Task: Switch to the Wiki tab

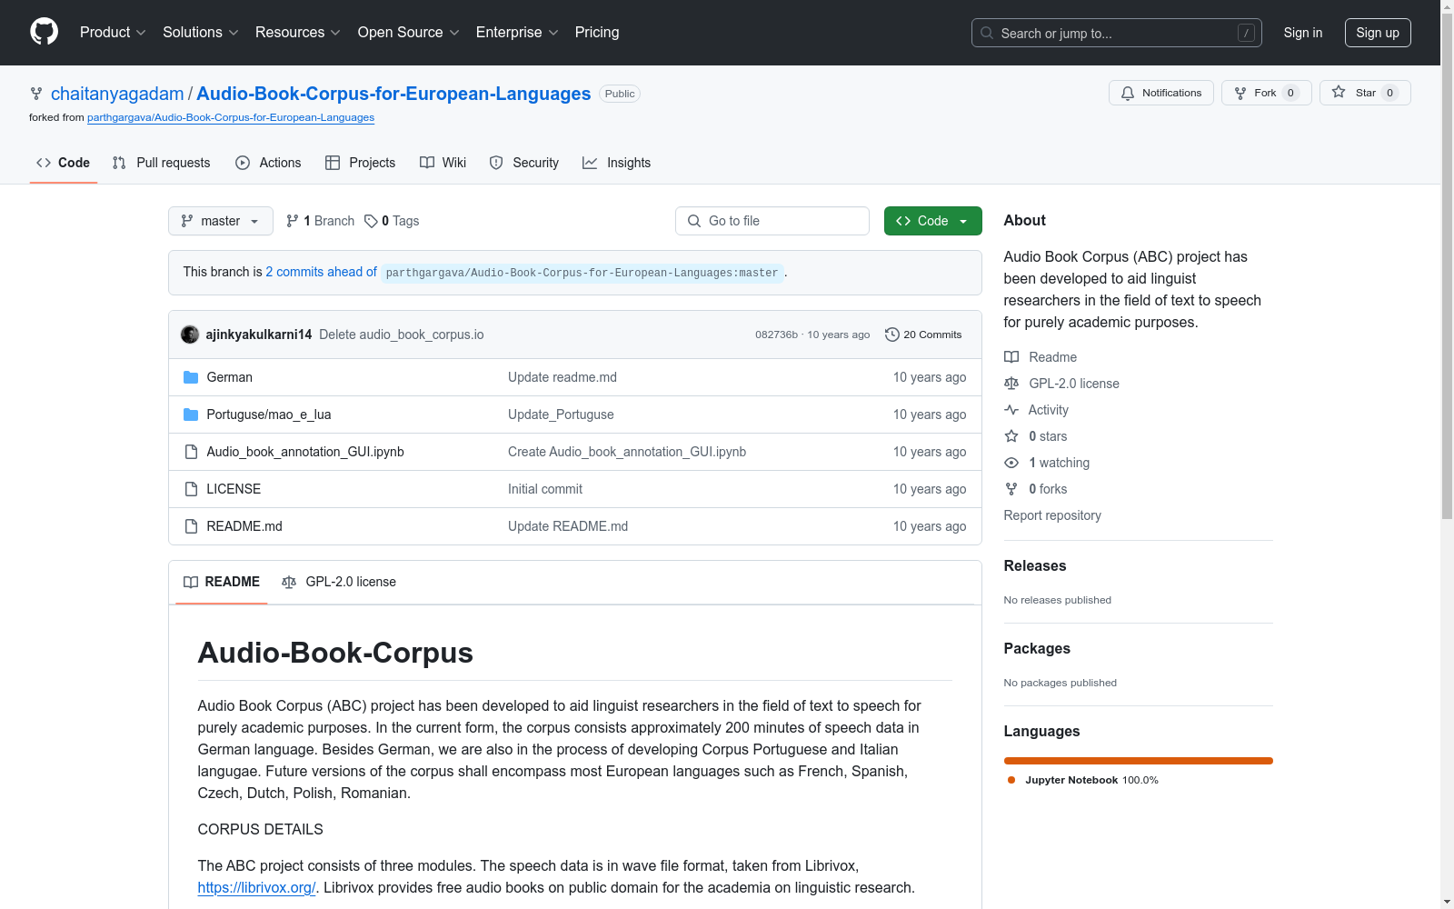Action: [x=443, y=163]
